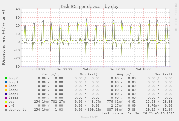Click the graph title 'Disk IOs per device - by day'
The image size is (179, 121).
tap(90, 7)
